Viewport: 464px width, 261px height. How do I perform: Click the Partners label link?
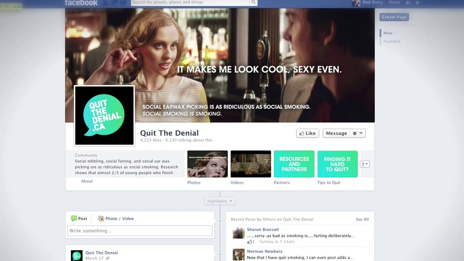coord(282,183)
